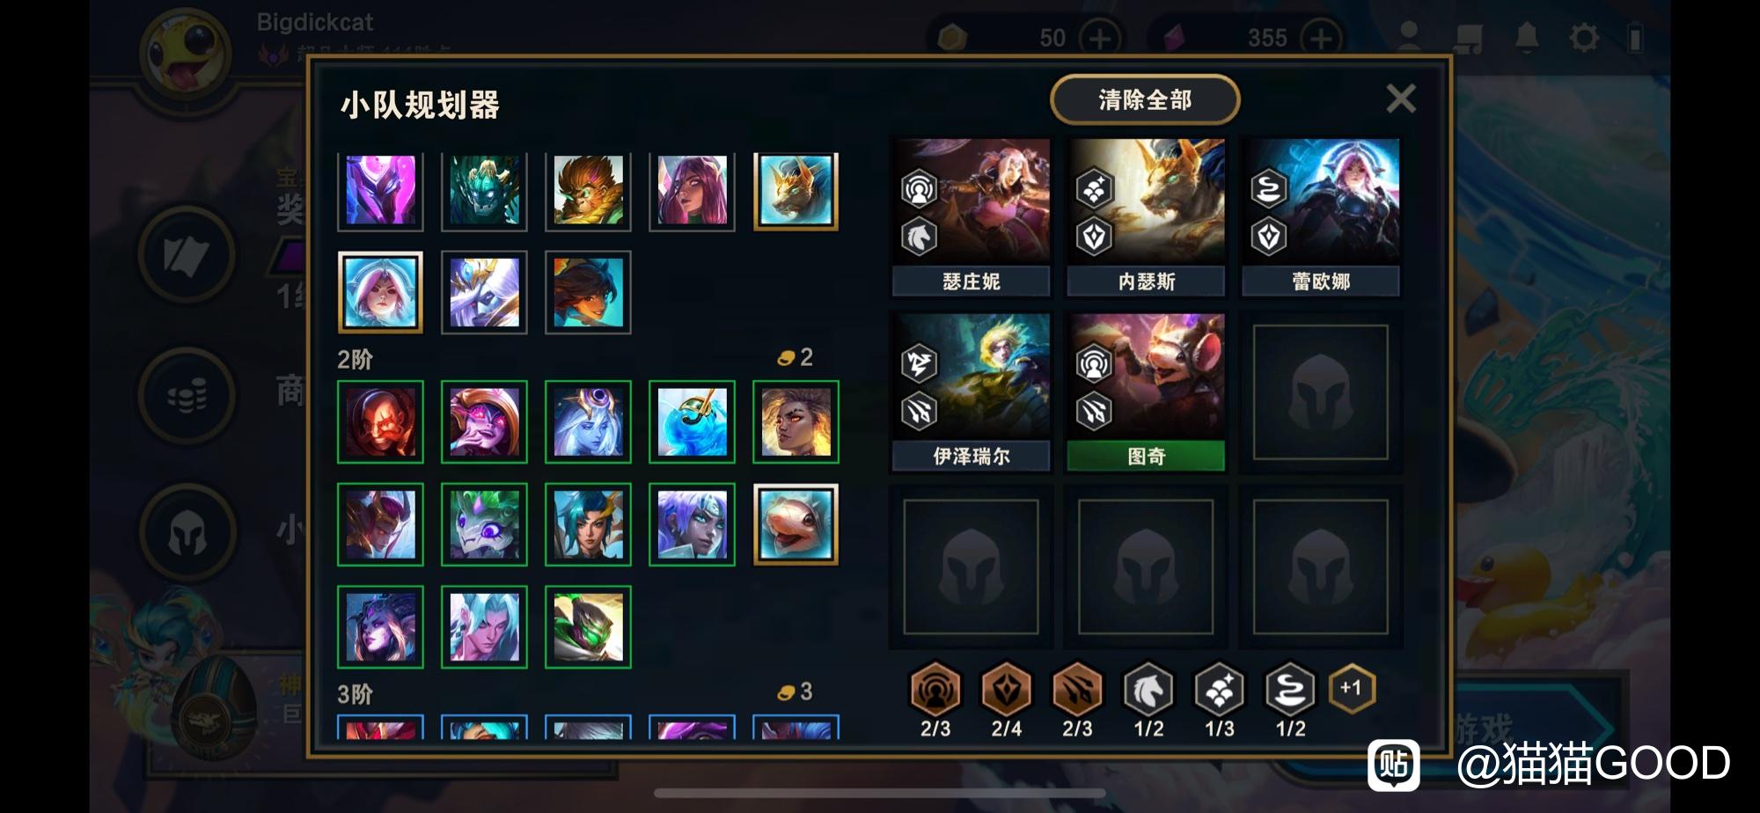The width and height of the screenshot is (1760, 813).
Task: Click the 清除全部 clear all button
Action: pos(1145,99)
